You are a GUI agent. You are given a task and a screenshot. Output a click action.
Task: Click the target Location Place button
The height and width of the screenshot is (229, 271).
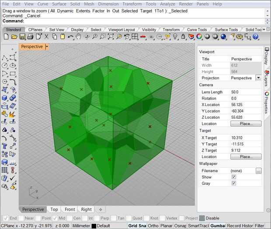246,157
